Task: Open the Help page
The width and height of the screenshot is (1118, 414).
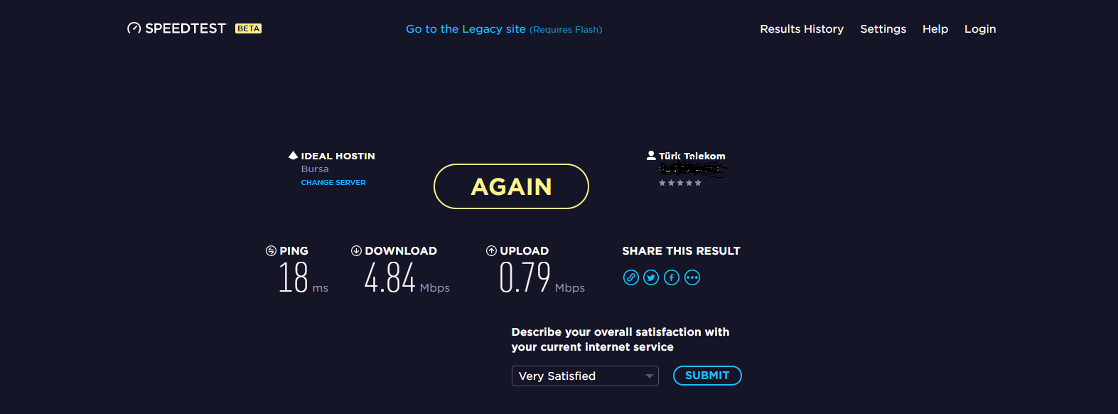Action: 935,29
